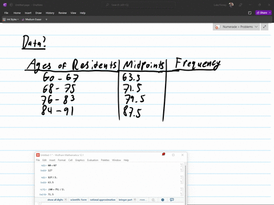Open the 'show all digits' dropdown arrow
Viewport: 274px width, 205px height.
click(66, 200)
